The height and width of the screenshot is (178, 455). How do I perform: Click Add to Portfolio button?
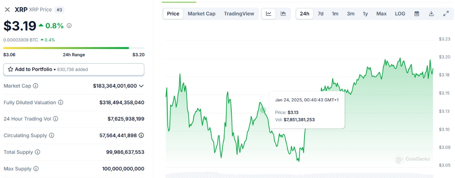click(x=74, y=70)
